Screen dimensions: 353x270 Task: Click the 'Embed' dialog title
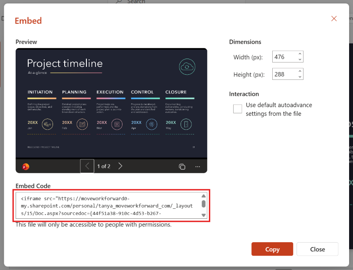(x=28, y=21)
